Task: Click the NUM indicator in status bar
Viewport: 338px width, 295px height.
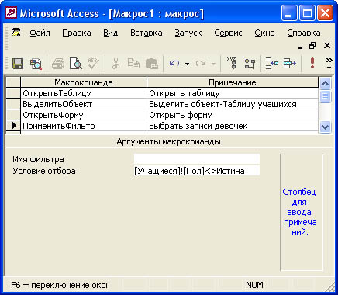Action: pos(254,285)
